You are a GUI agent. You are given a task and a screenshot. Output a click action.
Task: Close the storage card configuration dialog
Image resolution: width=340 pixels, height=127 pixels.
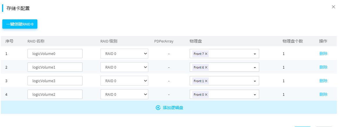point(333,7)
